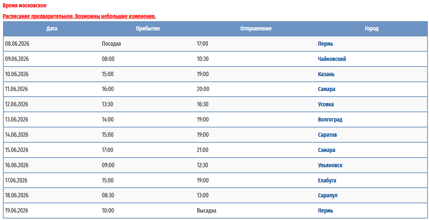This screenshot has width=429, height=220.
Task: Click the Посадка cell in the first row
Action: (111, 44)
